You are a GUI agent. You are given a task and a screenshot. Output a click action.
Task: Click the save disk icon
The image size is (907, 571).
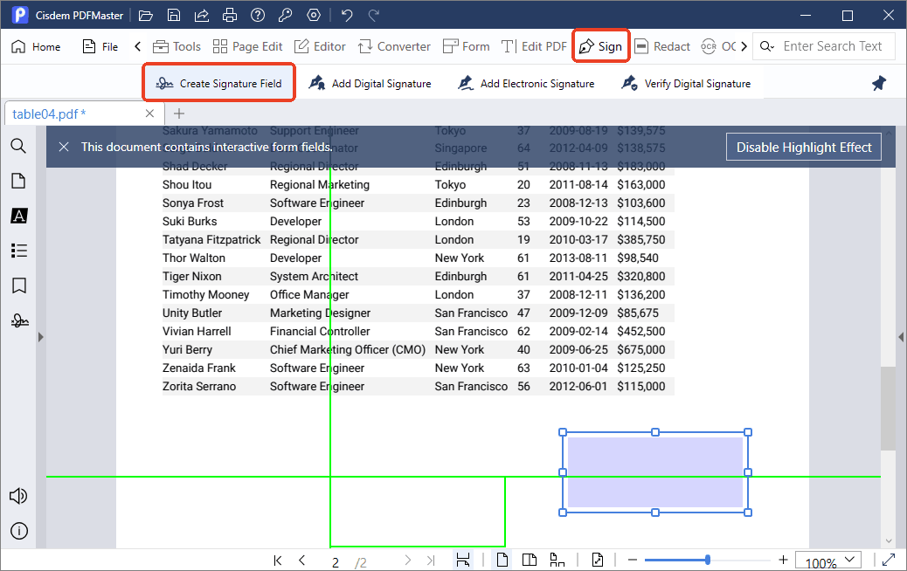coord(174,15)
